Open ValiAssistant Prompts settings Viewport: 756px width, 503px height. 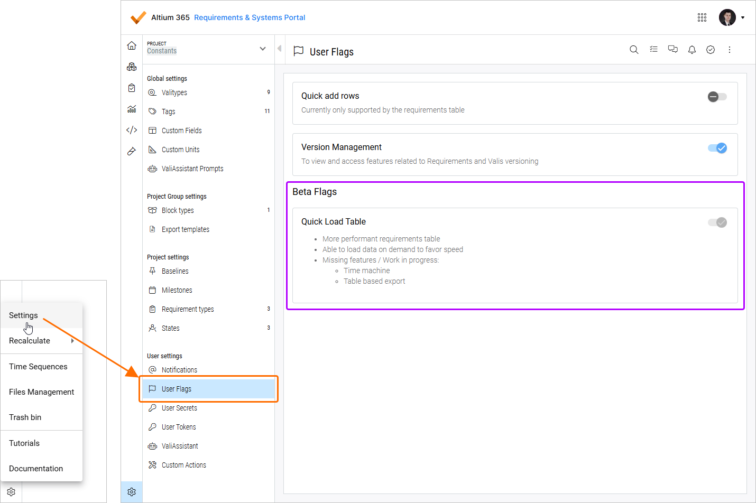click(x=208, y=169)
